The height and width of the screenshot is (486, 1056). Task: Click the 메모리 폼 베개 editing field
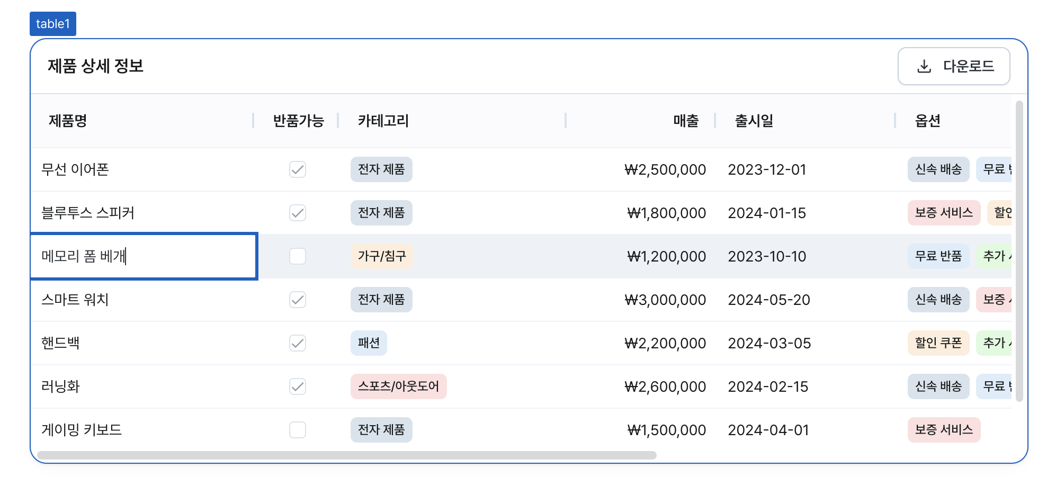[144, 256]
